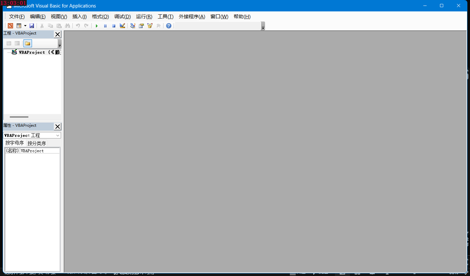Screen dimensions: 470x276
Task: Open Properties Window toolbar icon
Action: pos(141,26)
